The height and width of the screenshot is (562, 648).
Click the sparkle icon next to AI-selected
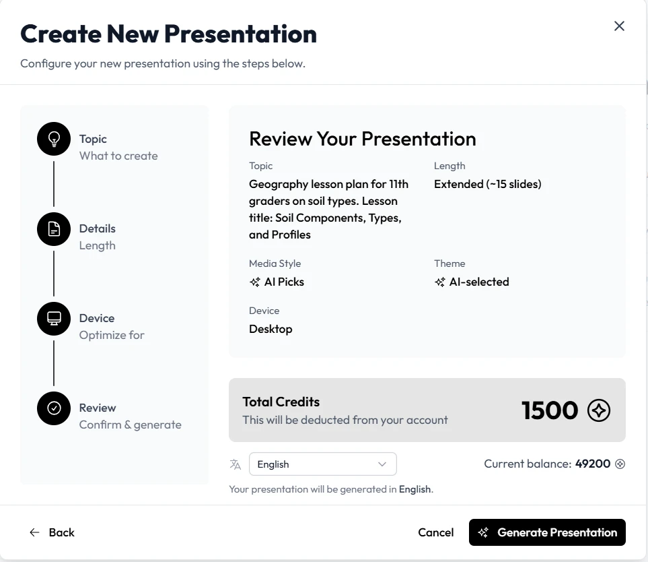tap(439, 282)
